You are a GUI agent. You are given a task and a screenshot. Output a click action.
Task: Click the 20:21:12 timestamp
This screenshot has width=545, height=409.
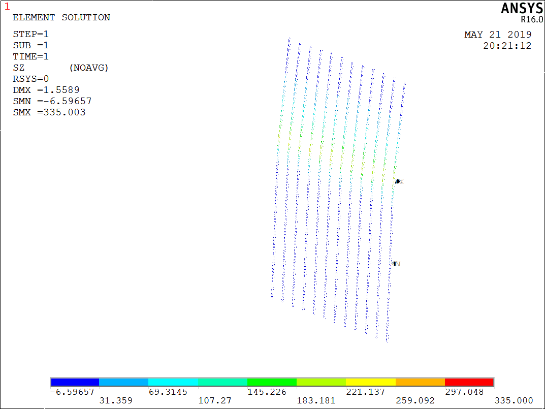(507, 46)
